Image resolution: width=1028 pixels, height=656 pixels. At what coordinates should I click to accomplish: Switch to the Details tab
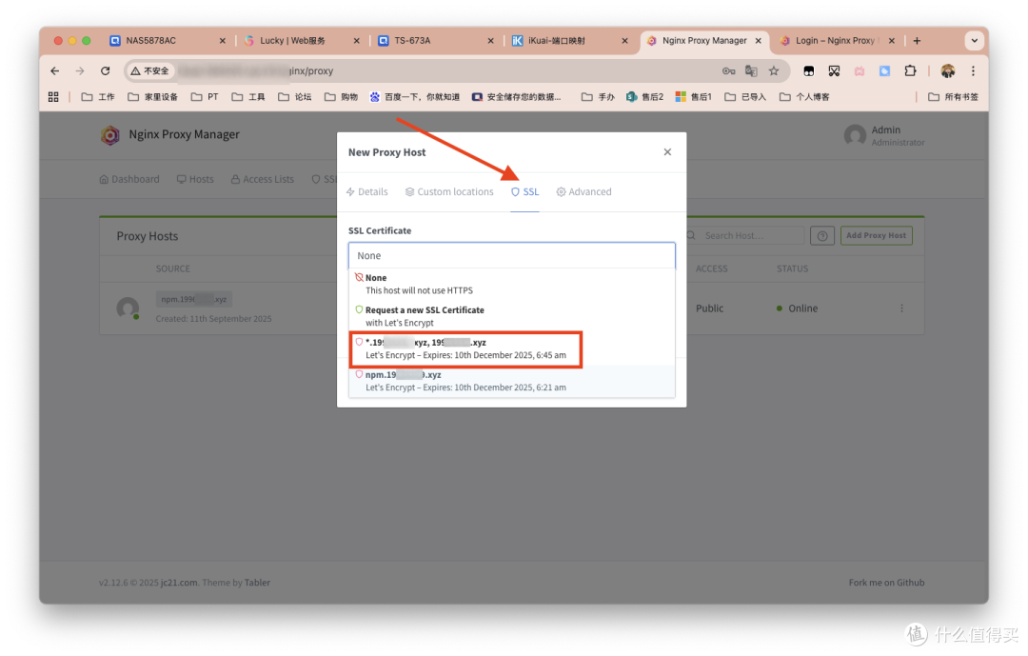coord(367,191)
